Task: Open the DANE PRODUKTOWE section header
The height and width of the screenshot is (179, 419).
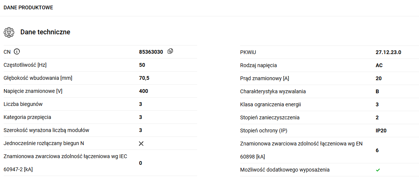Action: tap(28, 7)
